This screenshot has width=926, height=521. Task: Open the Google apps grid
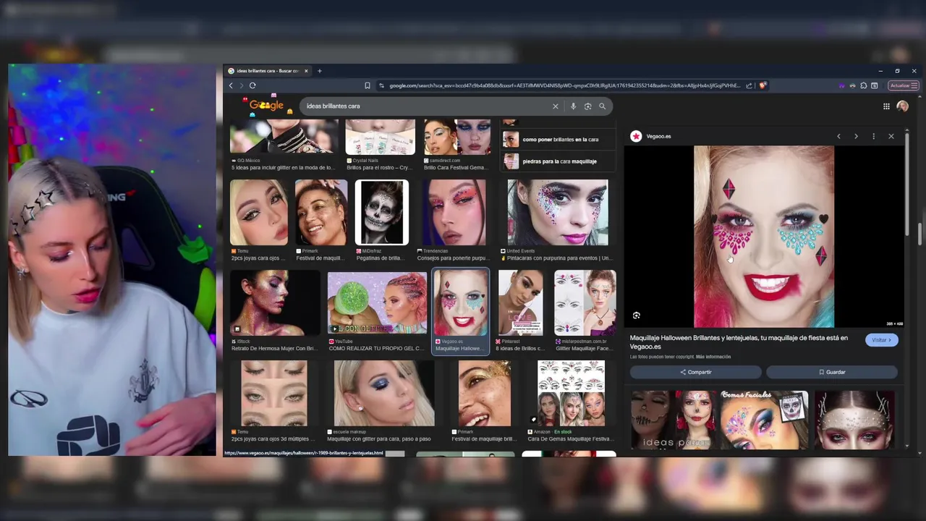pos(886,106)
